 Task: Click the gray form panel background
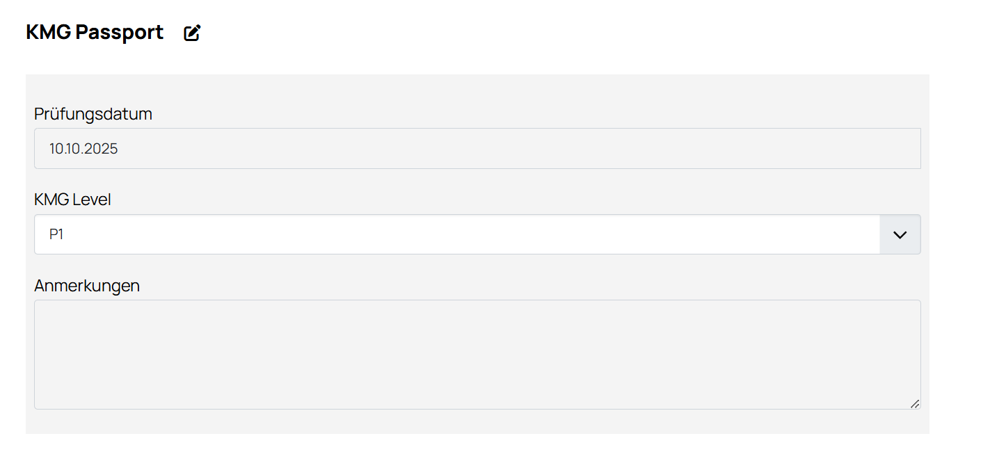click(x=477, y=90)
